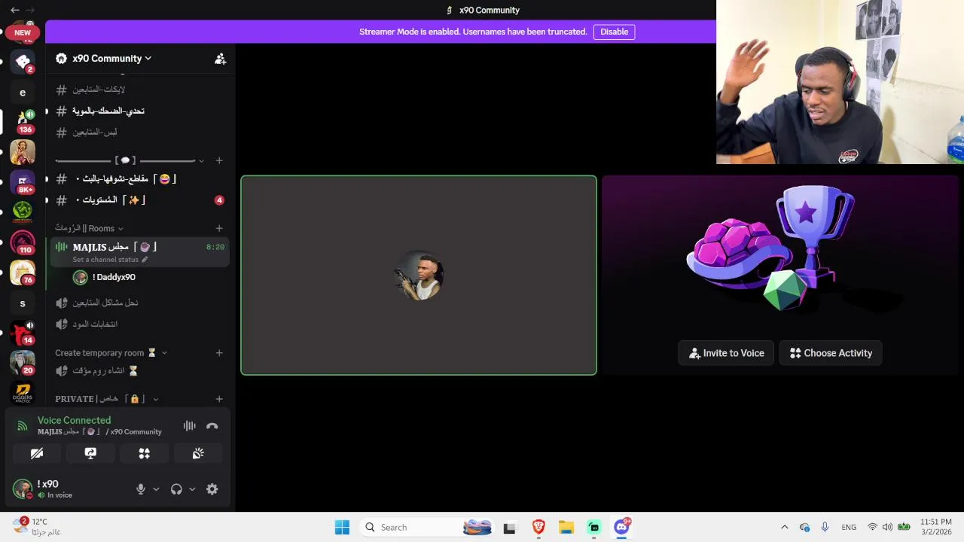
Task: Open Windows Start menu
Action: tap(342, 528)
